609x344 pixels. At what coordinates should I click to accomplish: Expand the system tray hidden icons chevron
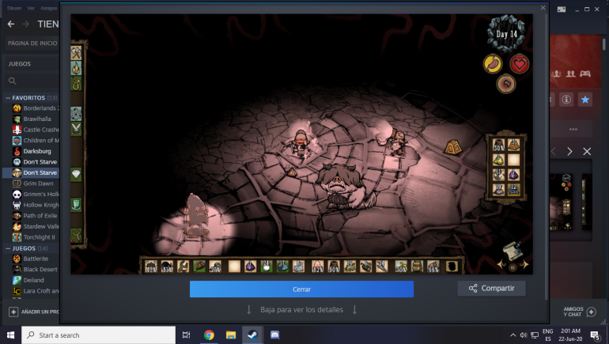pos(513,335)
